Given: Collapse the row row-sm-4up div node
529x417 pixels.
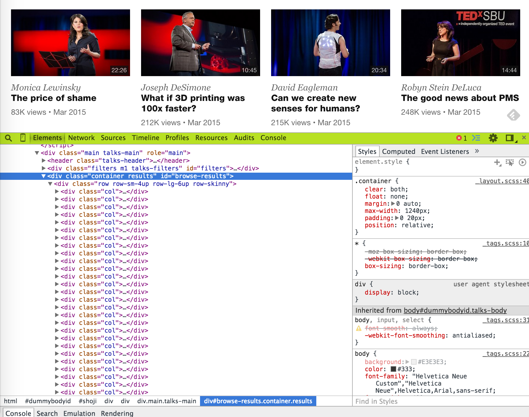Looking at the screenshot, I should [50, 184].
